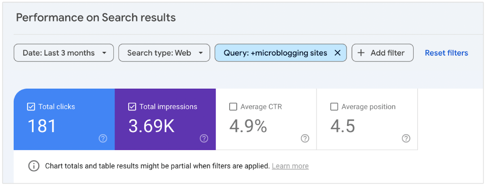Uncheck the Total clicks checkbox
This screenshot has width=486, height=186.
click(31, 107)
